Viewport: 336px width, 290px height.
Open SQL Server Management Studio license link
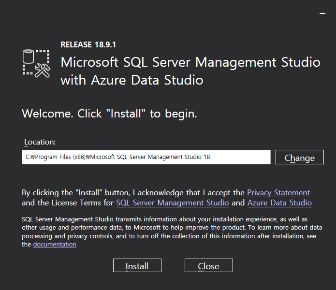[172, 203]
